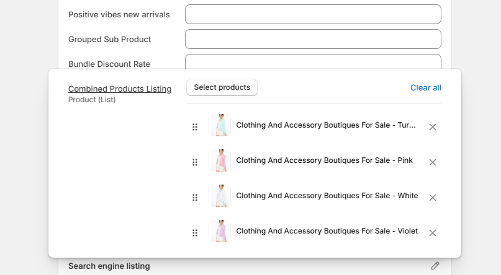The height and width of the screenshot is (275, 501).
Task: Open the Pink product thumbnail
Action: click(220, 161)
